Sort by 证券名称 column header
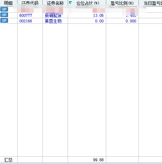The image size is (162, 164). (x=55, y=3)
